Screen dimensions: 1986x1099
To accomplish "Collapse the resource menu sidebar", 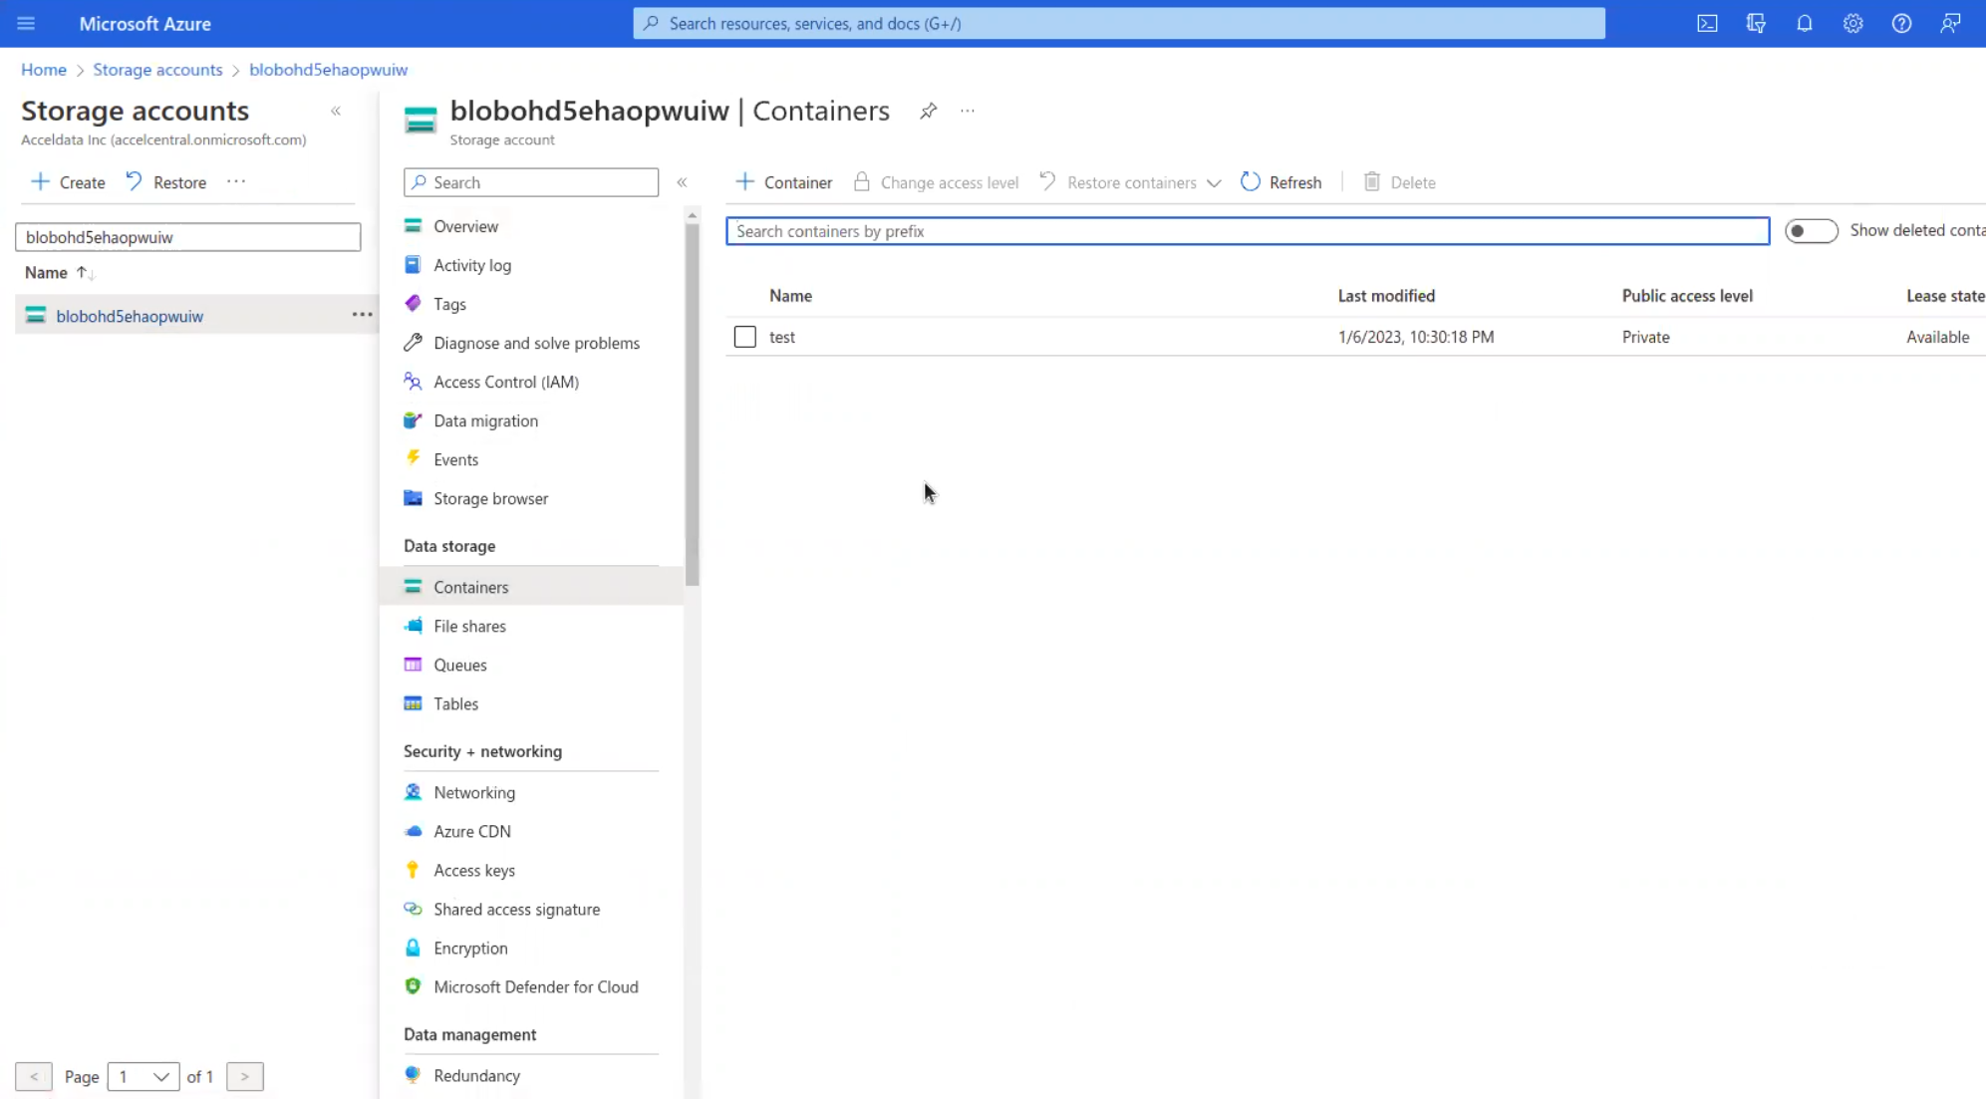I will [682, 182].
